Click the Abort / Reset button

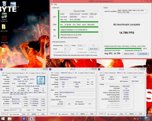click(94, 49)
